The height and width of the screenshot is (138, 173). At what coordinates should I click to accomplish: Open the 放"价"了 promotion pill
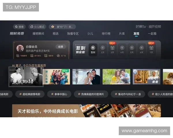pos(62,27)
